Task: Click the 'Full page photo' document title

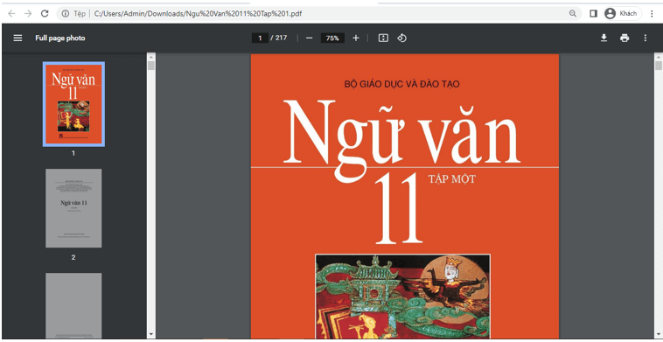Action: [x=60, y=38]
